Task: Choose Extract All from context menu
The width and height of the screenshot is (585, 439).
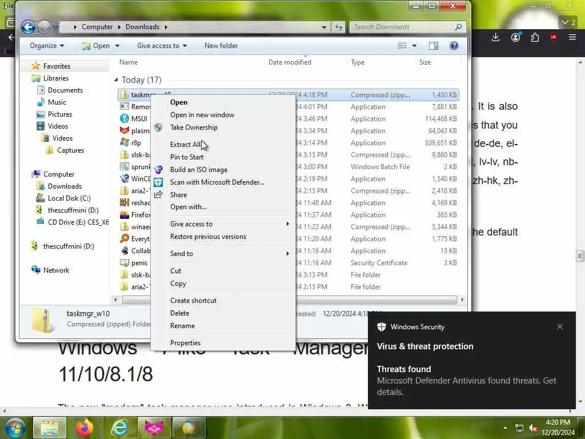Action: pyautogui.click(x=223, y=145)
